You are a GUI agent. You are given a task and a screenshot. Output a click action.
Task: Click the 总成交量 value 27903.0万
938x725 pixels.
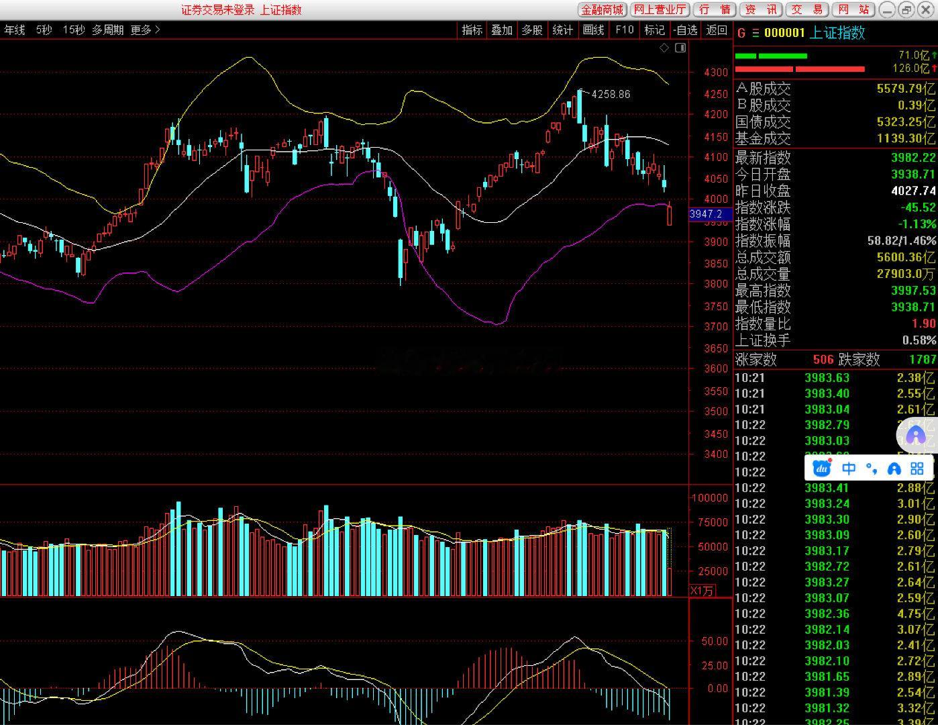point(906,274)
